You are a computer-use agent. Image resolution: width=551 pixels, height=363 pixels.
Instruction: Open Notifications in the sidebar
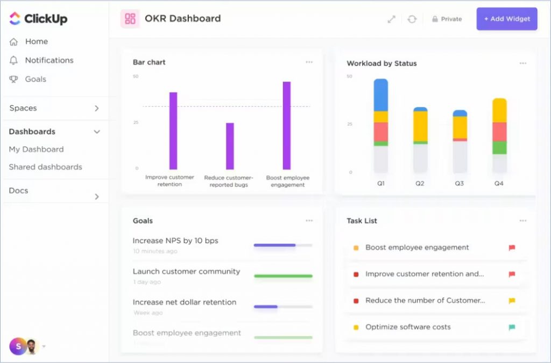[49, 60]
